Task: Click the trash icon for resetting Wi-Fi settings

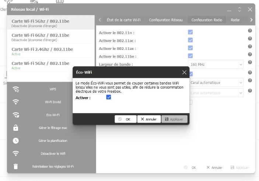Action: 16,167
